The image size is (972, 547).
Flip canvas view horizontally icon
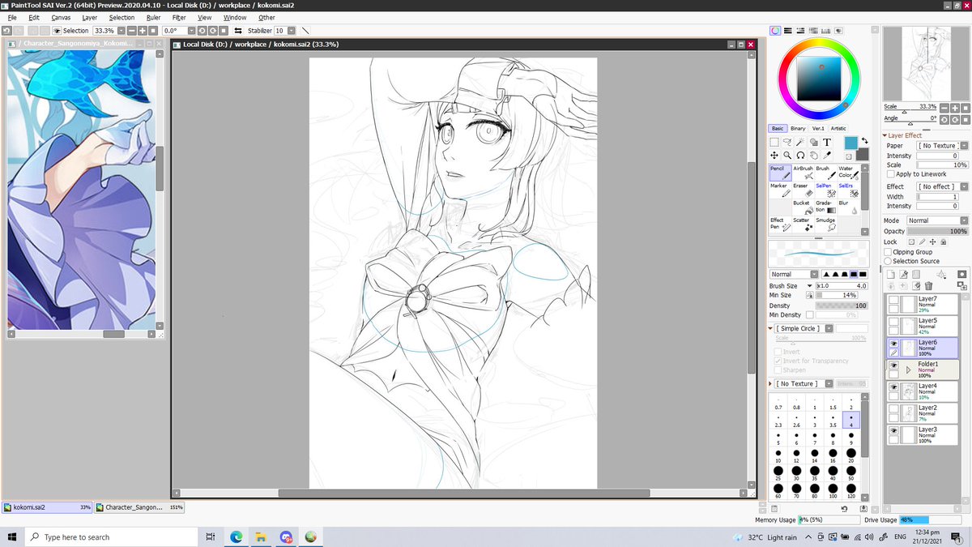[239, 30]
